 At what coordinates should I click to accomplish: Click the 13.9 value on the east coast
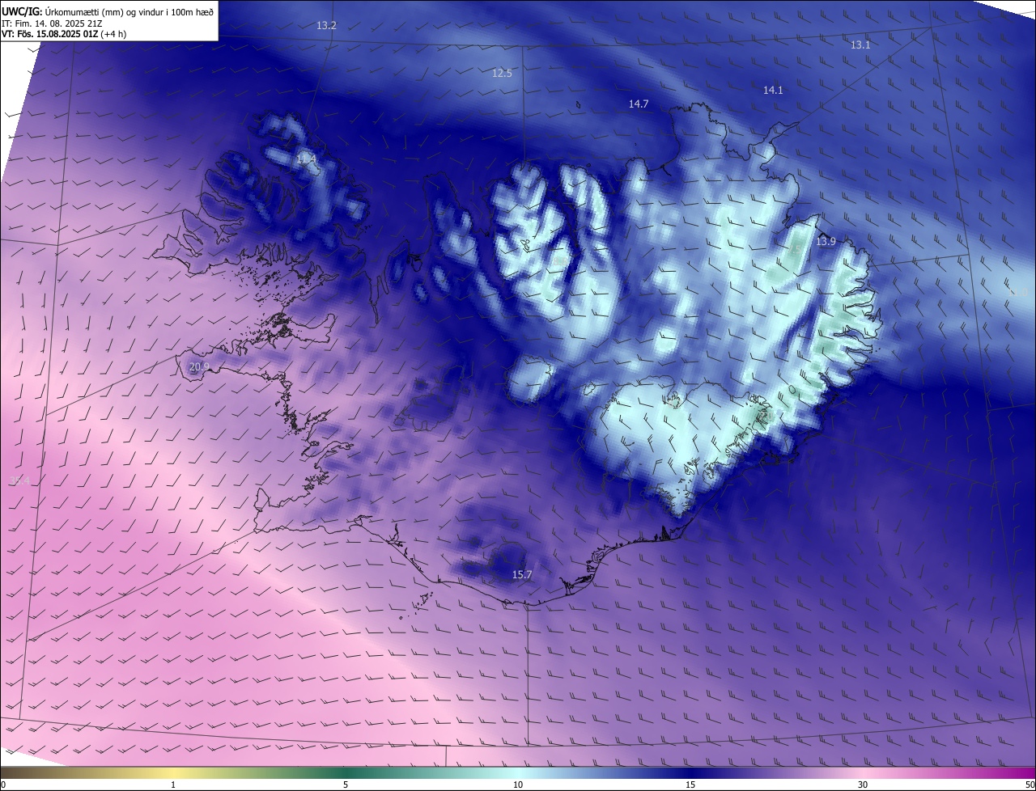[826, 242]
